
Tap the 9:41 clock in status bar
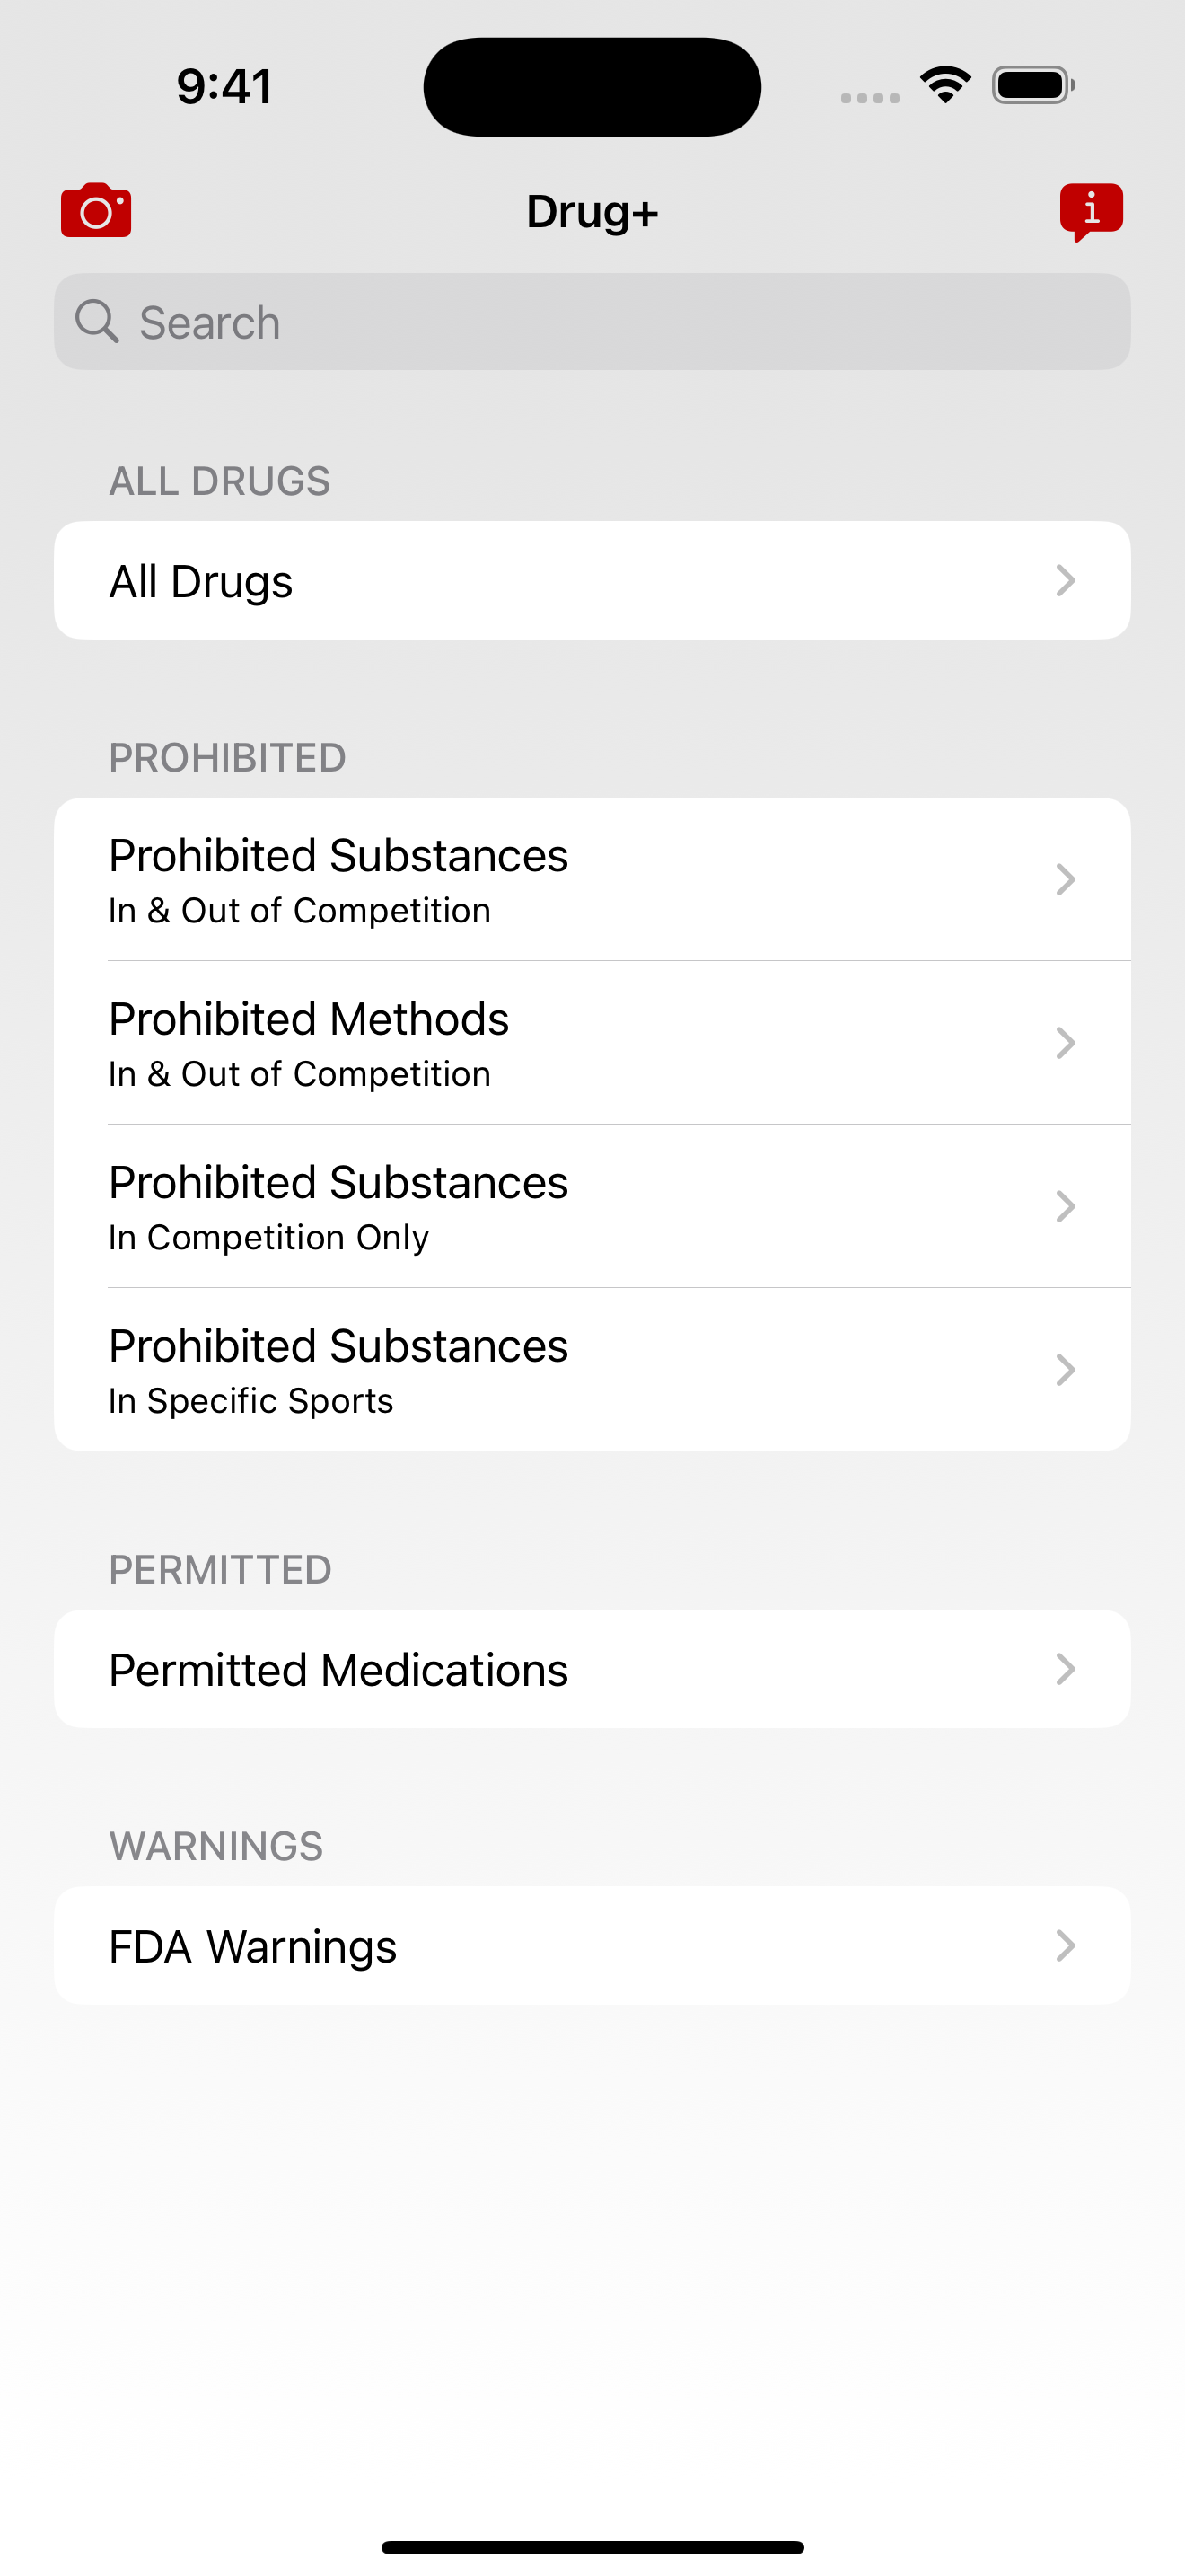coord(224,86)
